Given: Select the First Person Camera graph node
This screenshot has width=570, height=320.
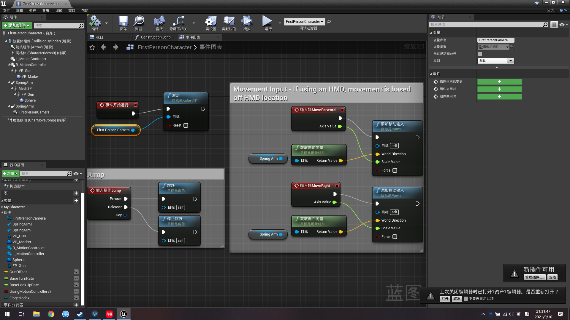Looking at the screenshot, I should [115, 130].
